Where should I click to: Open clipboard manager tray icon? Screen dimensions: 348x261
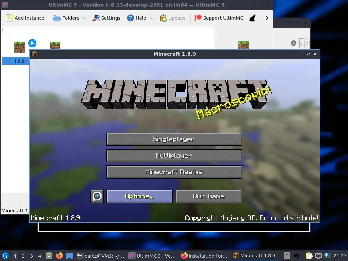pyautogui.click(x=309, y=256)
